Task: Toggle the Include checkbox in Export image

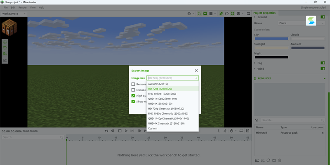Action: pyautogui.click(x=133, y=90)
